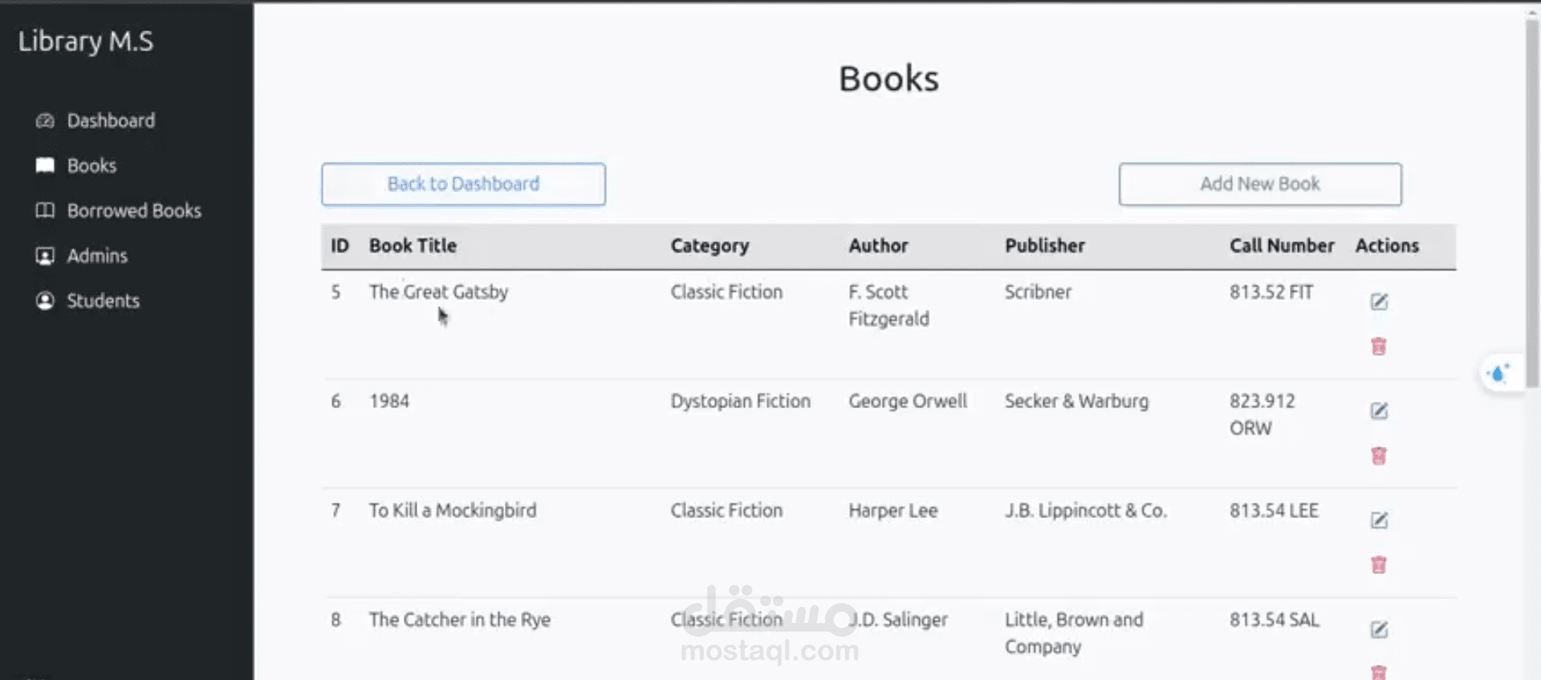Click edit icon for The Great Gatsby
This screenshot has height=680, width=1541.
[1379, 302]
